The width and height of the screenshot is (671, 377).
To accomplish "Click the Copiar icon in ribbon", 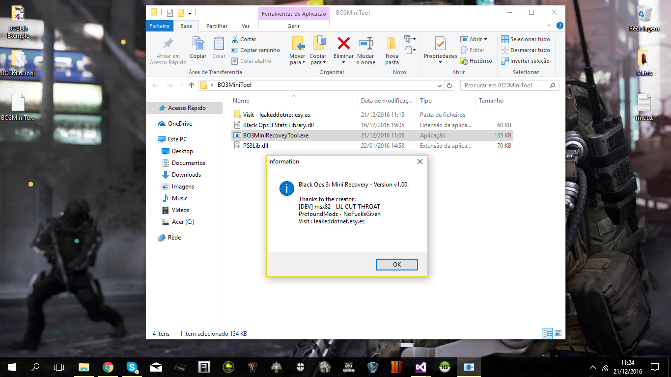I will [198, 44].
